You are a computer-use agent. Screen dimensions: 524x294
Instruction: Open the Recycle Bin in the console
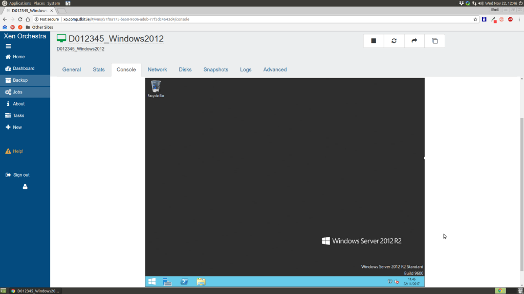(x=156, y=89)
